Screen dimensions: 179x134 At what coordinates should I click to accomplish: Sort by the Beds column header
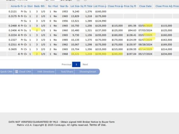coord(37,6)
